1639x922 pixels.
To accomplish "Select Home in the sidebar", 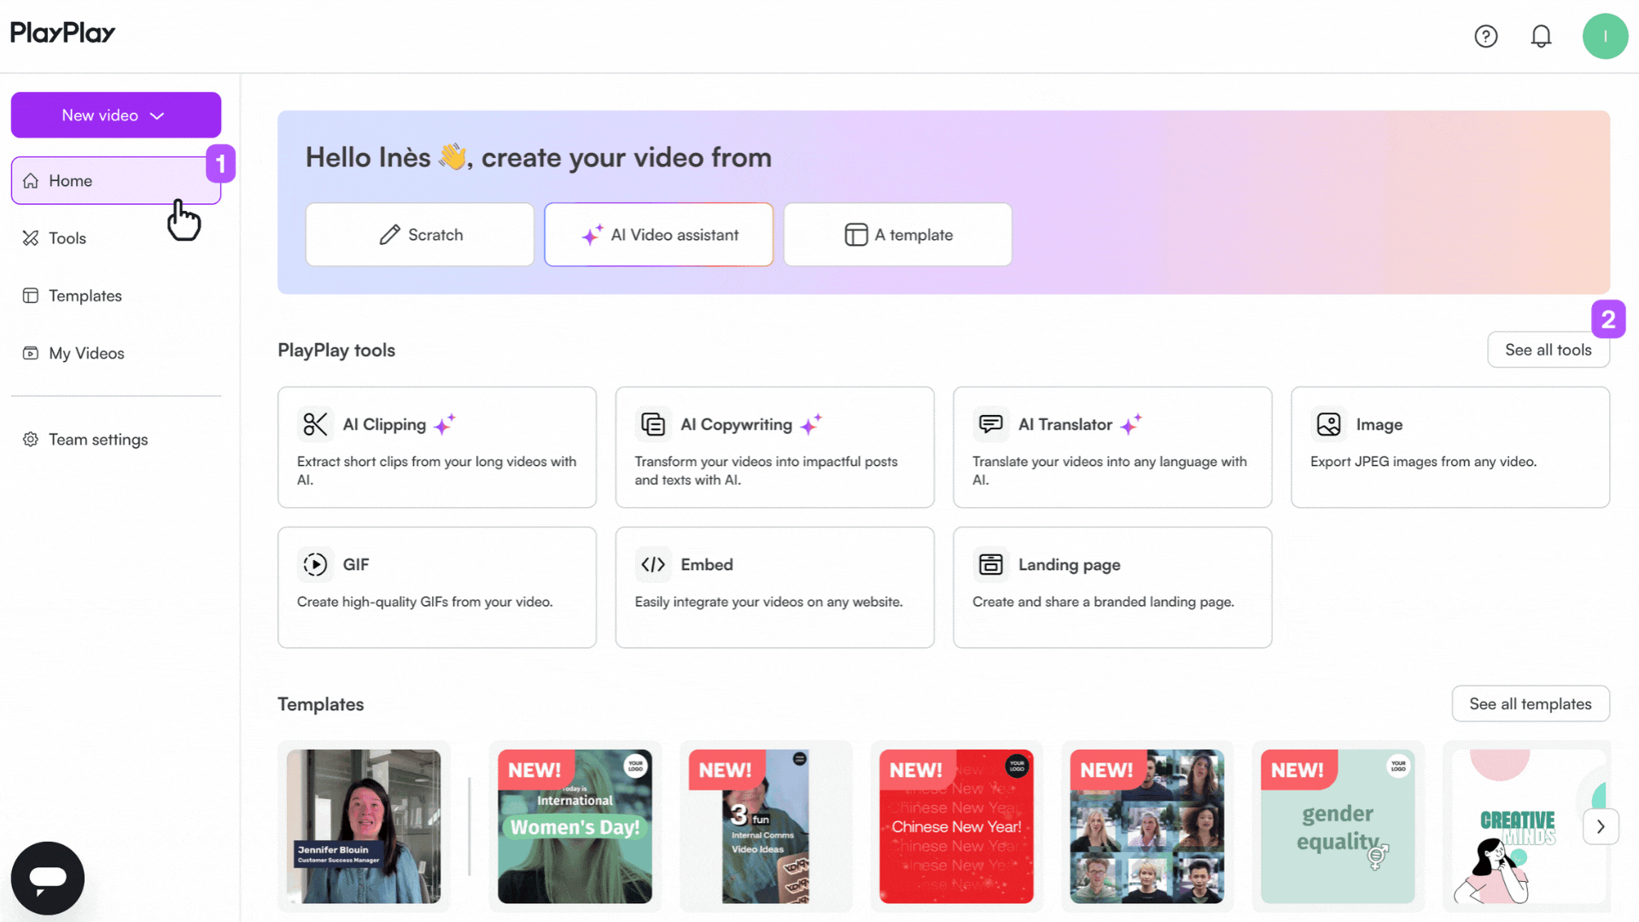I will point(116,181).
